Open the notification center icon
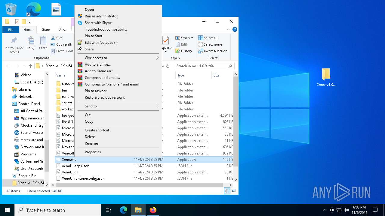This screenshot has height=216, width=385. 375,210
